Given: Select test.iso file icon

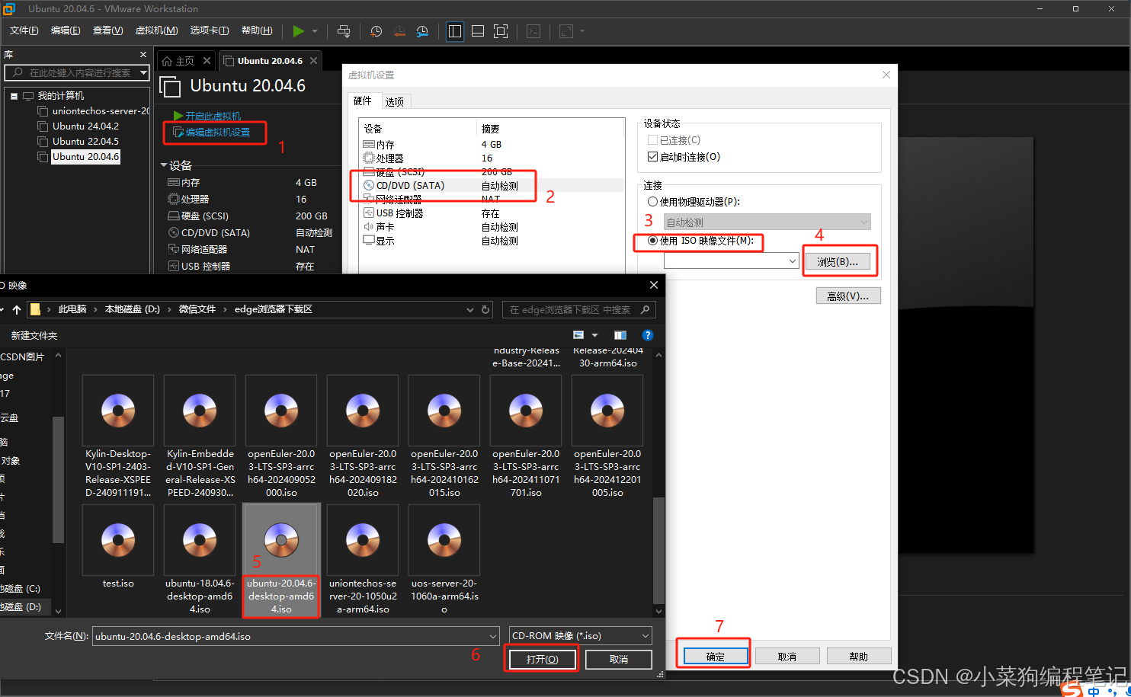Looking at the screenshot, I should (x=118, y=540).
